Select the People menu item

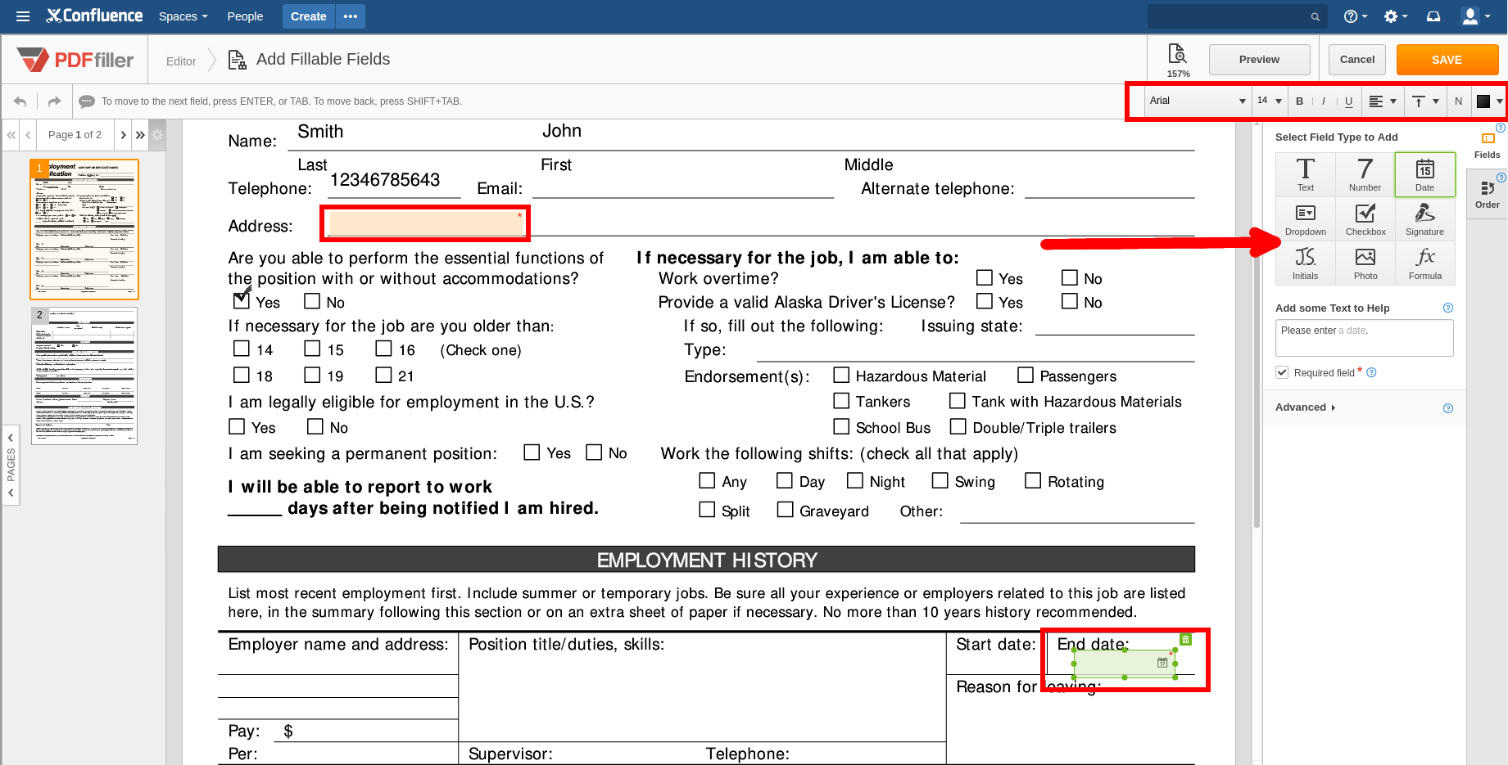click(244, 16)
